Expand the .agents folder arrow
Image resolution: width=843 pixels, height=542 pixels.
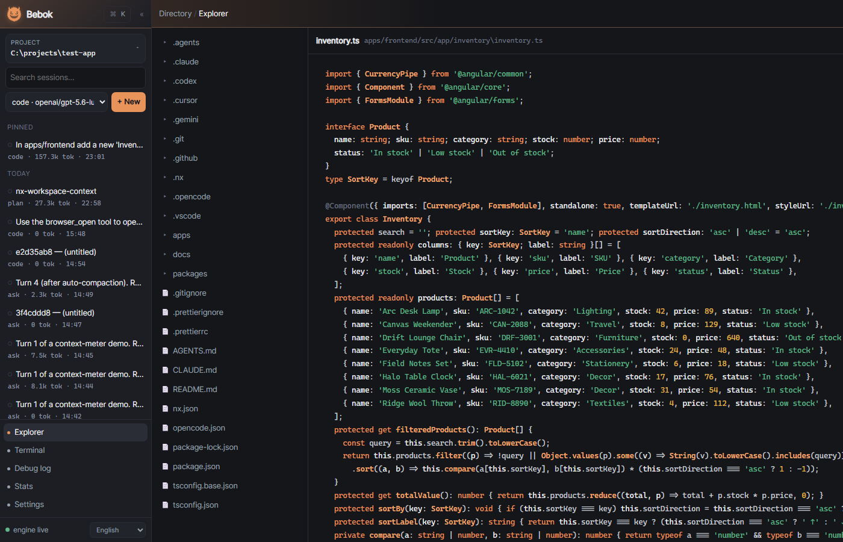pyautogui.click(x=165, y=43)
